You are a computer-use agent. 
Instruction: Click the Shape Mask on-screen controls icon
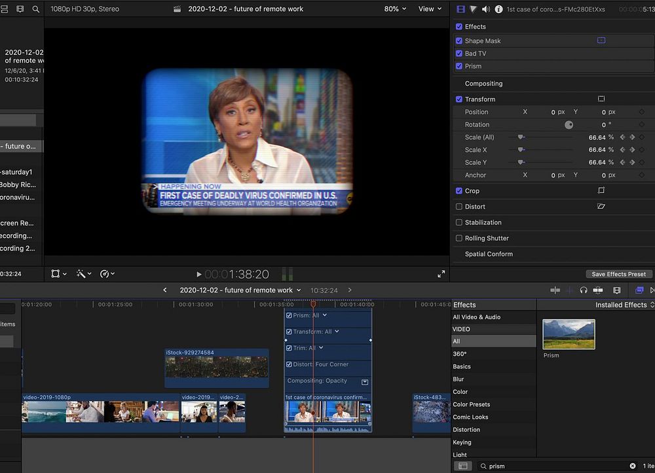[601, 41]
